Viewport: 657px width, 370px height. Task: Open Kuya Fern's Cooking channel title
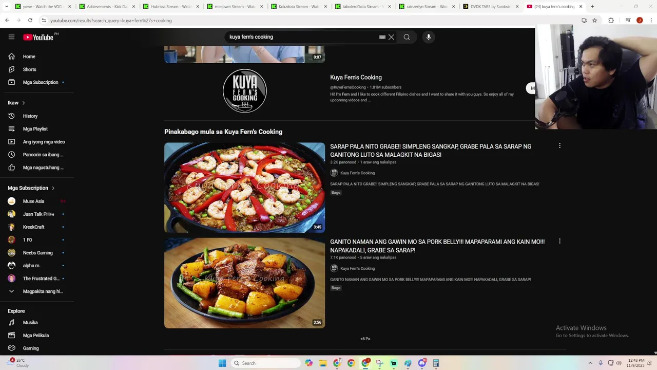356,78
